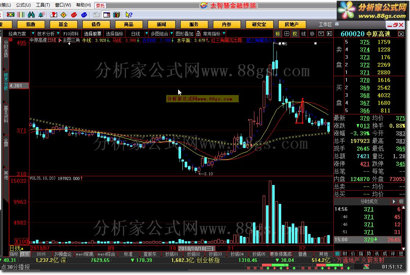This screenshot has height=275, width=410.
Task: Click the striped bars toolbar icon
Action: click(21, 15)
